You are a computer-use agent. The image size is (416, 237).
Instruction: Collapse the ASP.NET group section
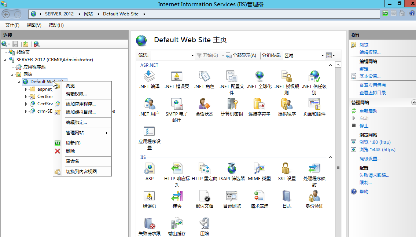[x=330, y=65]
